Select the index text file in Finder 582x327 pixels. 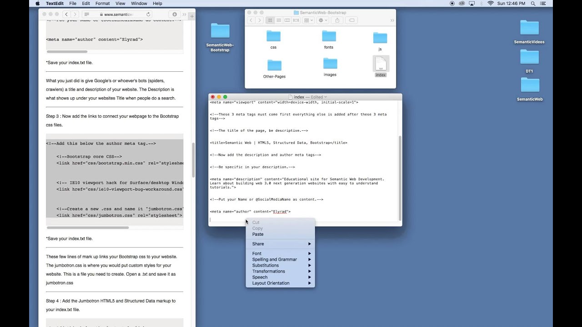381,67
